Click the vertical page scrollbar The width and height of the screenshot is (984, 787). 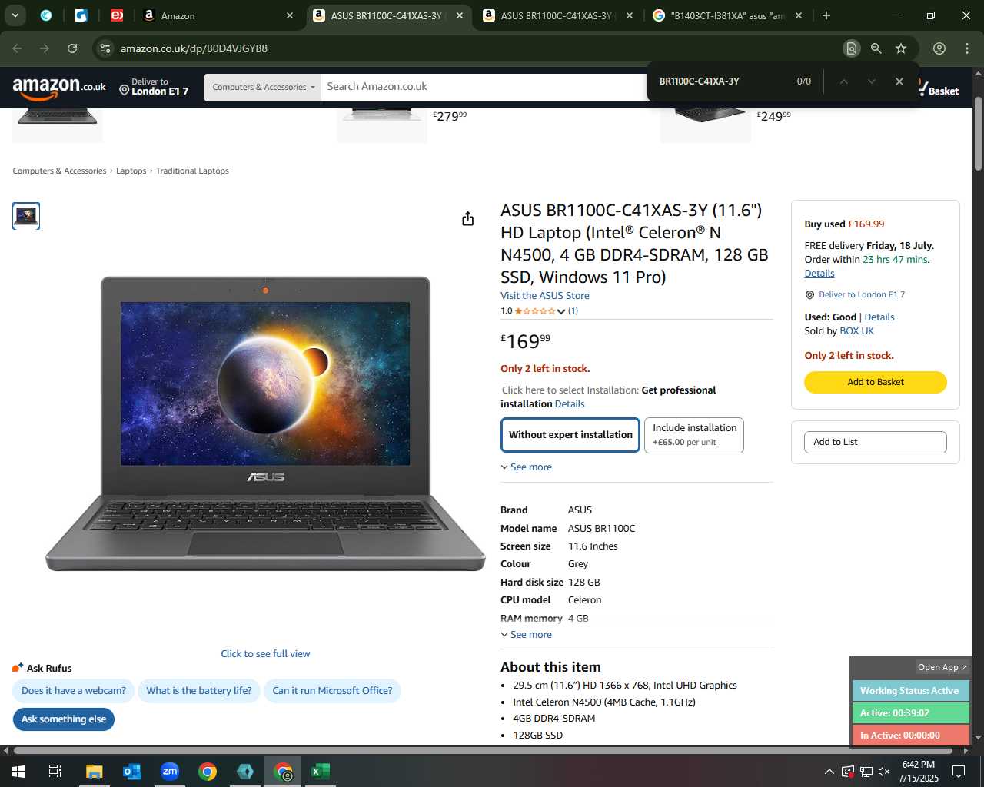pos(978,134)
